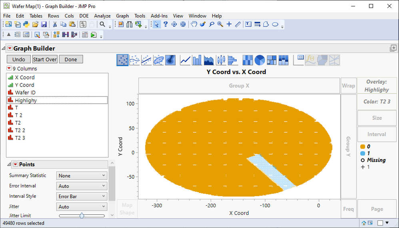Click the Run Script green arrow icon
The height and width of the screenshot is (228, 399).
94,35
